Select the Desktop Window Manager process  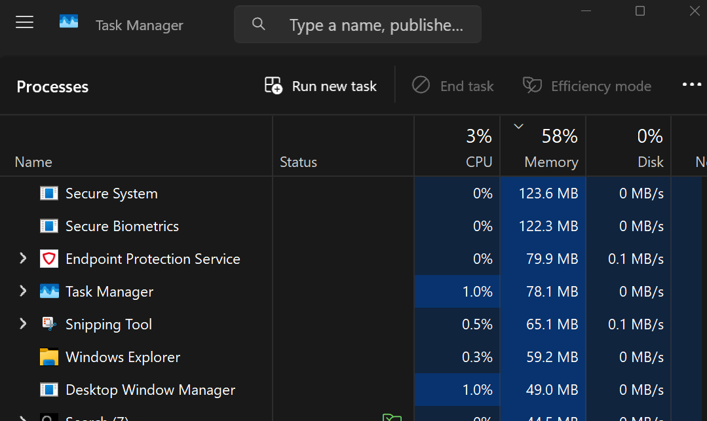pos(151,390)
